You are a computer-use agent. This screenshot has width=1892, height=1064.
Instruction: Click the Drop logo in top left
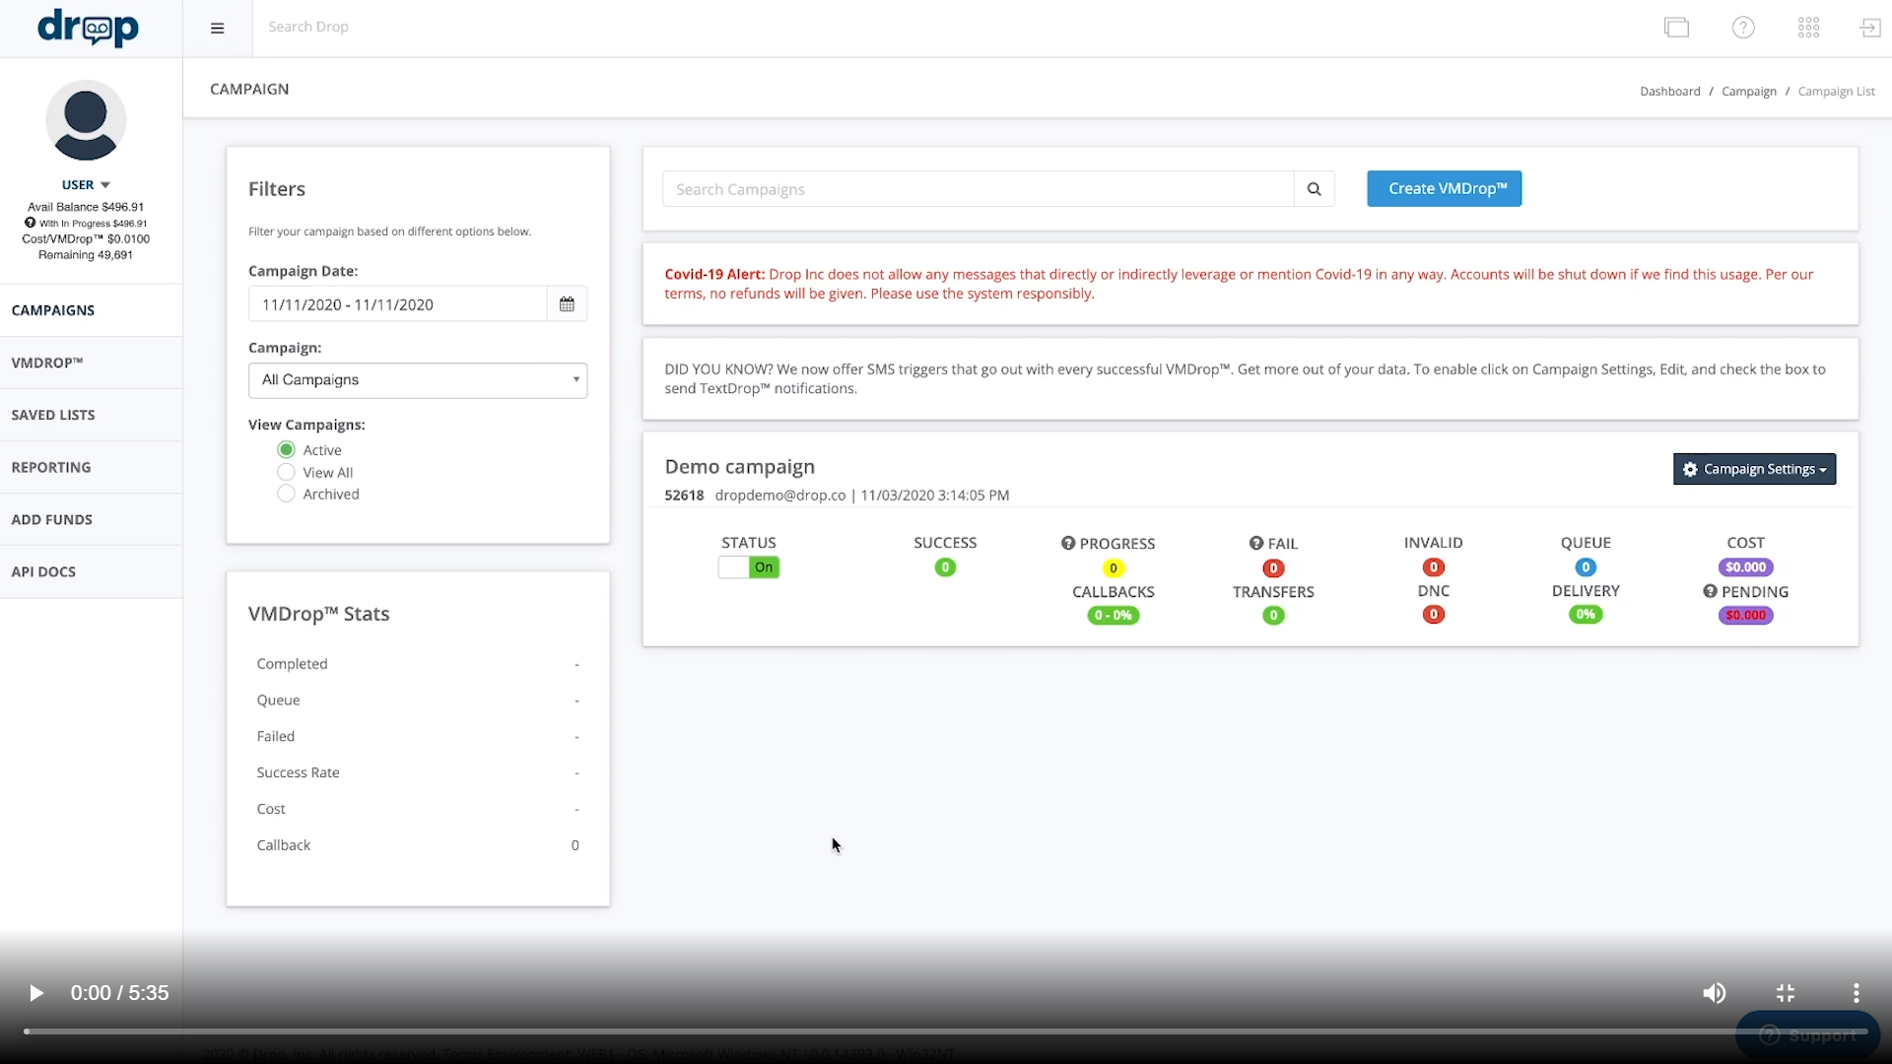[90, 29]
